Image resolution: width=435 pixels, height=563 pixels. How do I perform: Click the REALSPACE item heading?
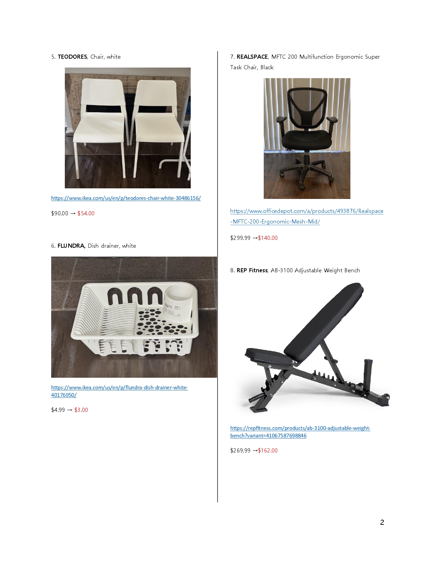[305, 62]
